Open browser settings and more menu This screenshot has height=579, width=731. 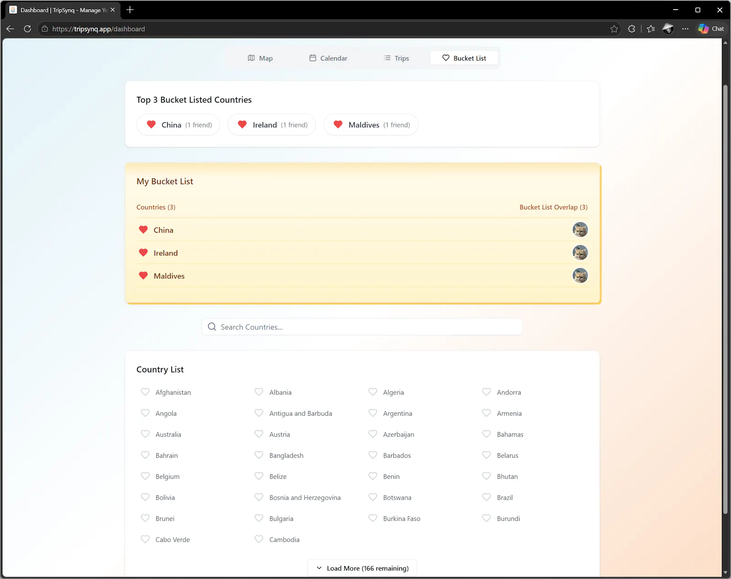685,29
